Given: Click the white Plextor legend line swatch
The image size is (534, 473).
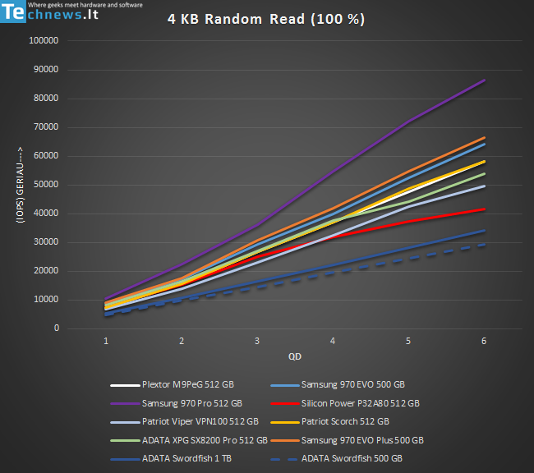Looking at the screenshot, I should tap(125, 385).
